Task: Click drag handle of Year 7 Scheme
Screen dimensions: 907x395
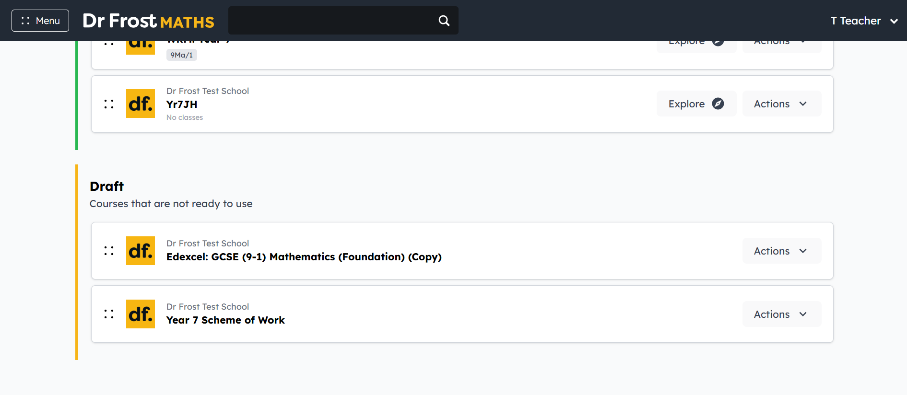Action: [109, 314]
